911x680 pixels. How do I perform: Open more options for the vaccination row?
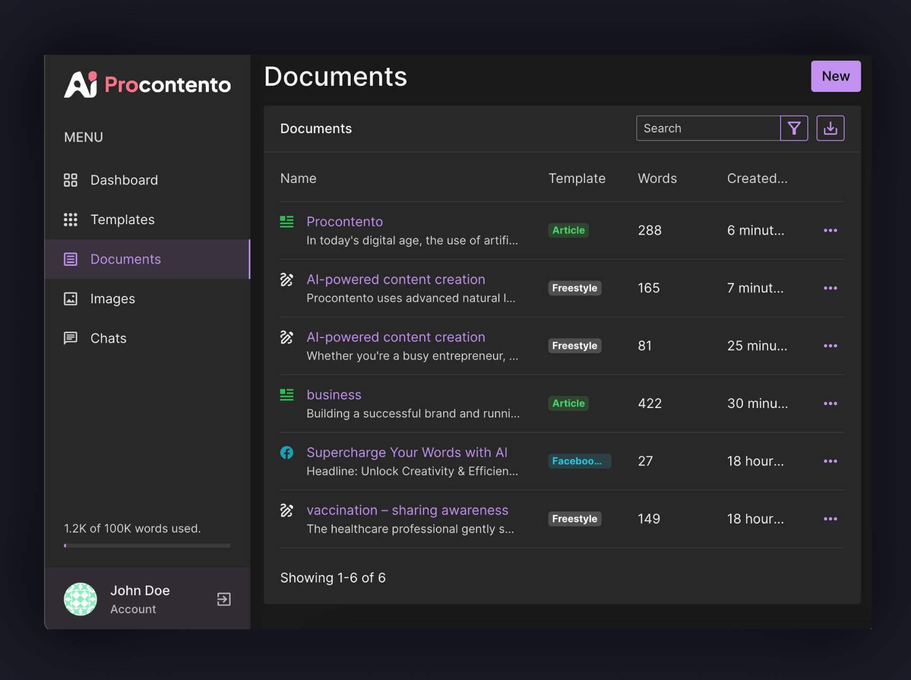830,519
